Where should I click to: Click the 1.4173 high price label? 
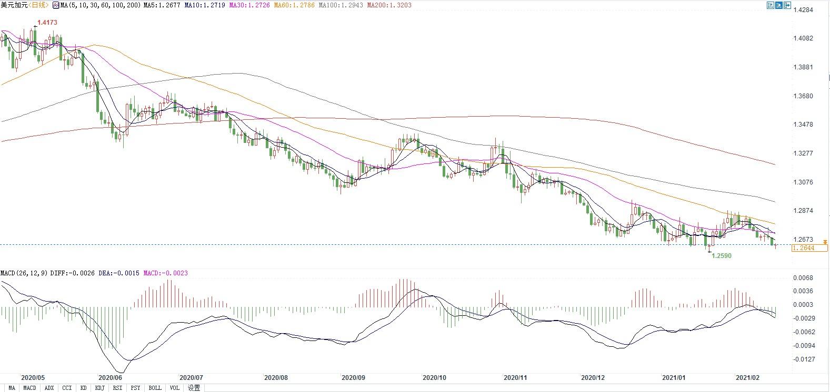(x=47, y=23)
